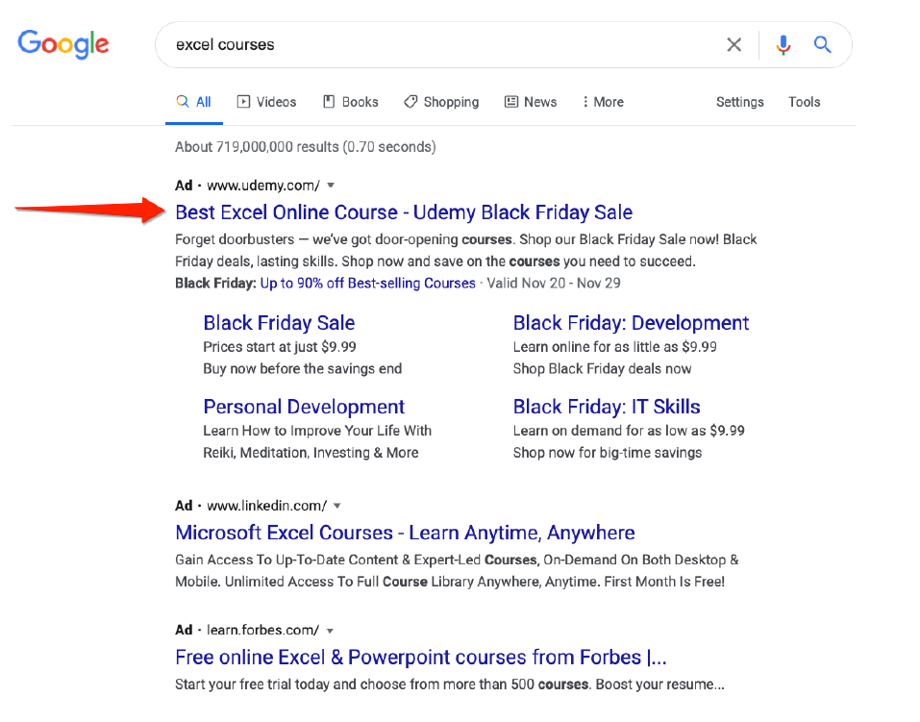The image size is (920, 722).
Task: Expand the linkedin.com ad info arrow
Action: pyautogui.click(x=337, y=506)
